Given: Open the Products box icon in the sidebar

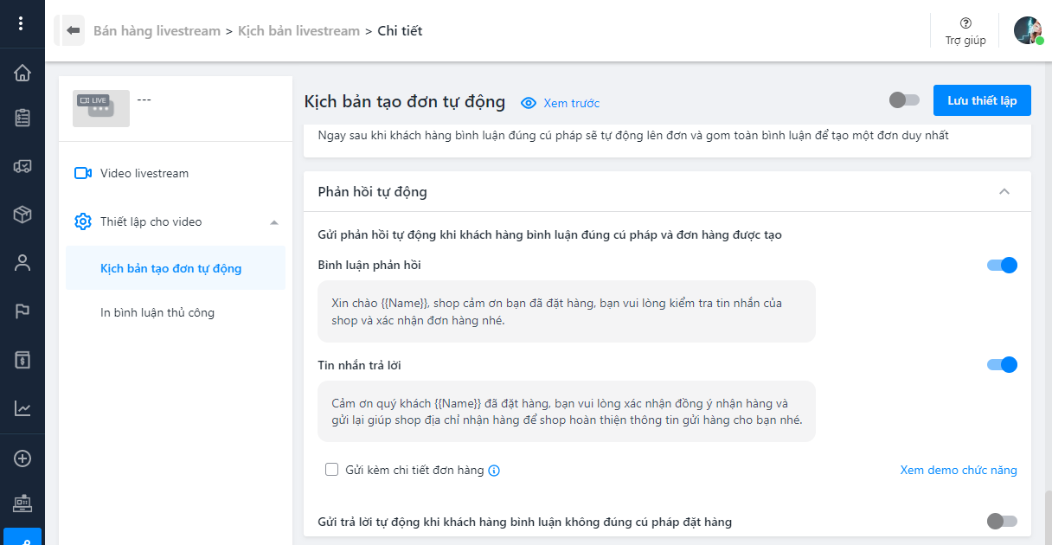Looking at the screenshot, I should [x=22, y=215].
